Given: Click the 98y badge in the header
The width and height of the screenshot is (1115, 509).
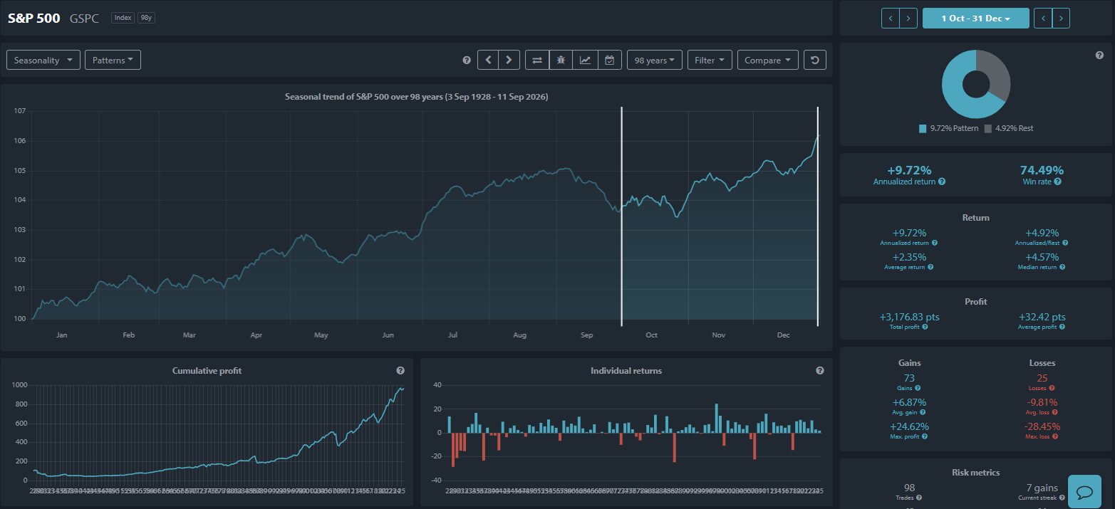Looking at the screenshot, I should pos(146,18).
